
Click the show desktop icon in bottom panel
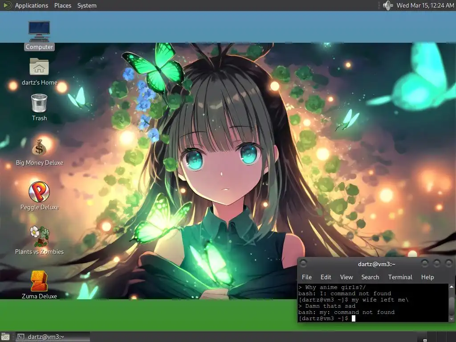click(5, 337)
